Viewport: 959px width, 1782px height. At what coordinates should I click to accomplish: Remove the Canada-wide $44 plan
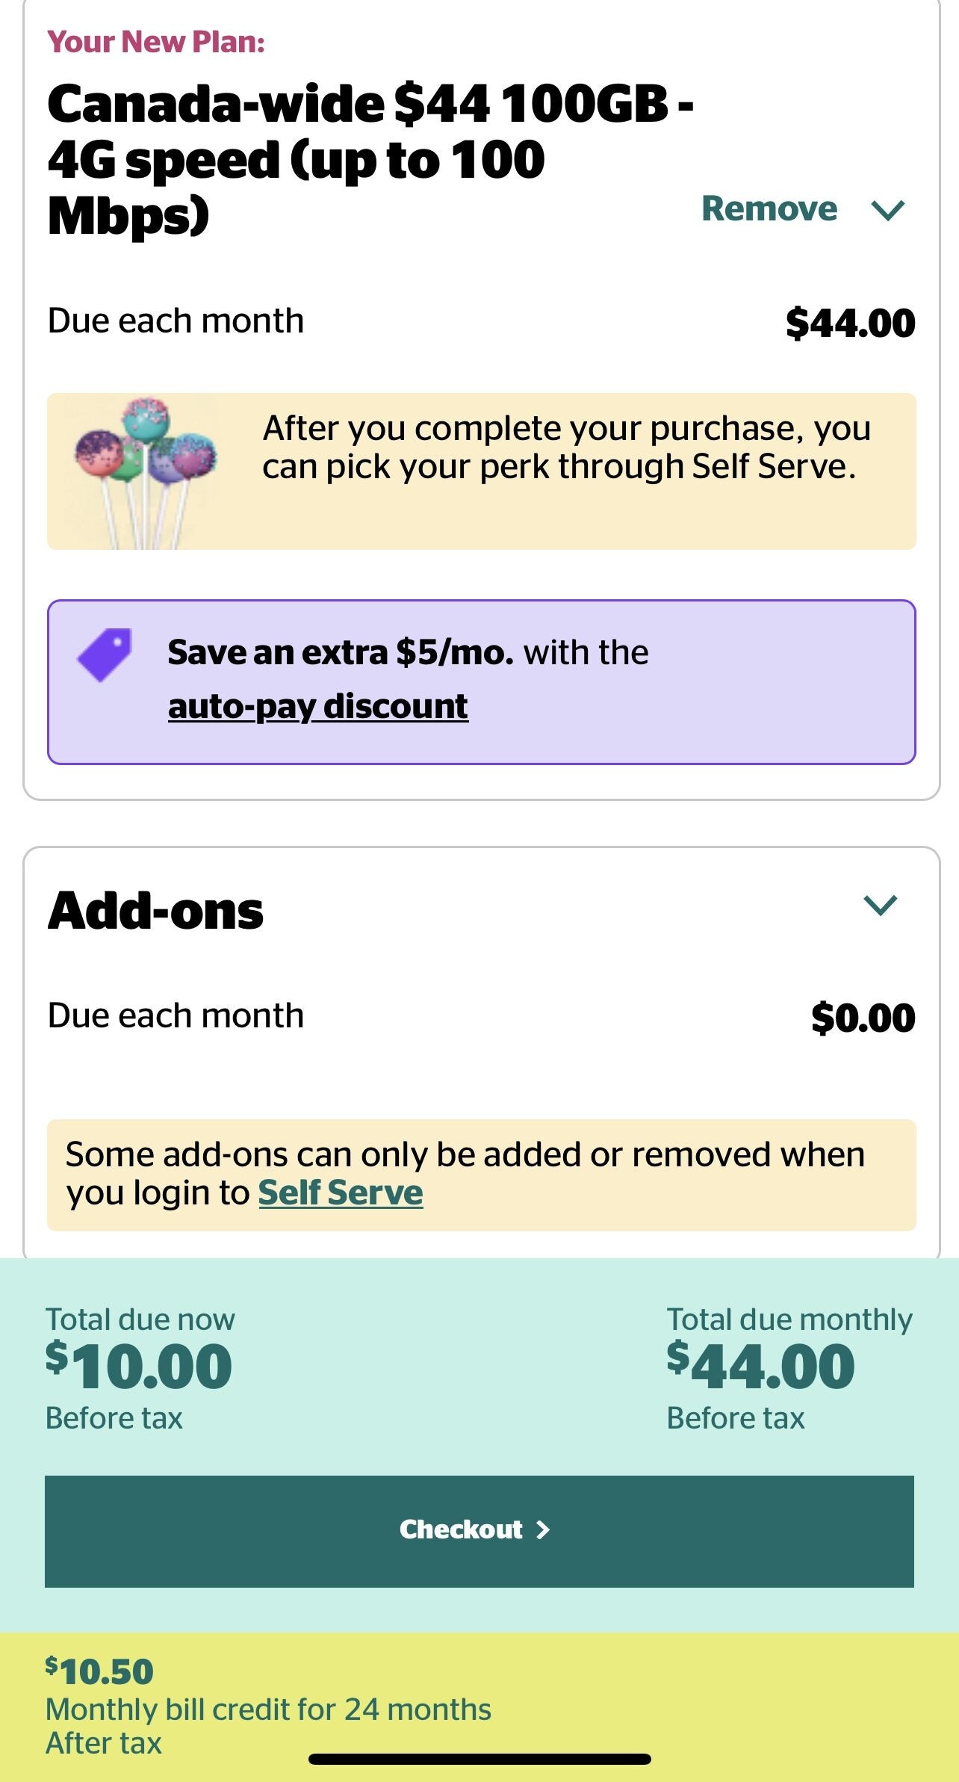tap(770, 208)
